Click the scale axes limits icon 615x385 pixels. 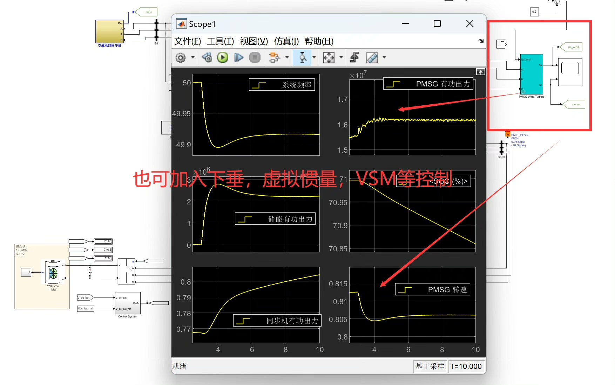click(329, 58)
